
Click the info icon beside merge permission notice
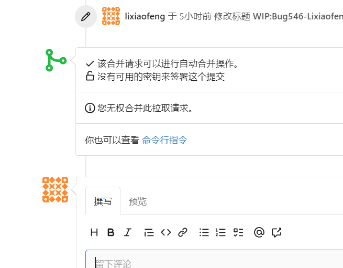point(90,108)
